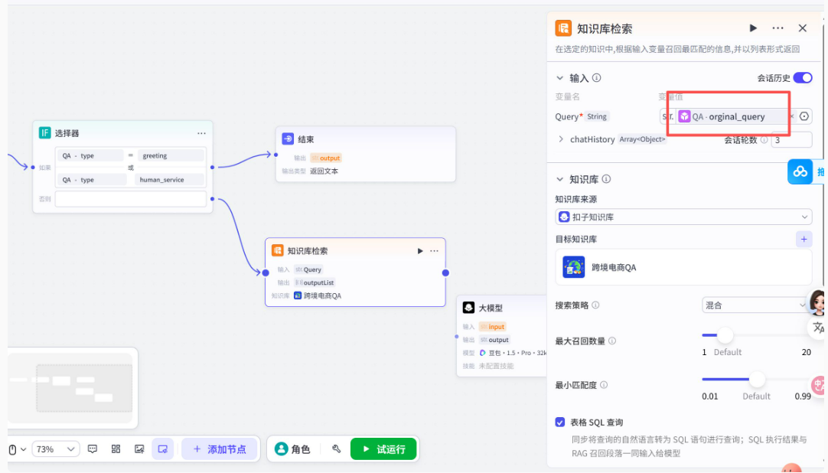Image resolution: width=828 pixels, height=473 pixels.
Task: Select the greeting condition value in 选择器
Action: [x=171, y=155]
